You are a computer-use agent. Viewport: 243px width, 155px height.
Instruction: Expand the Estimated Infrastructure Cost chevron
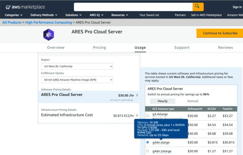click(x=137, y=115)
